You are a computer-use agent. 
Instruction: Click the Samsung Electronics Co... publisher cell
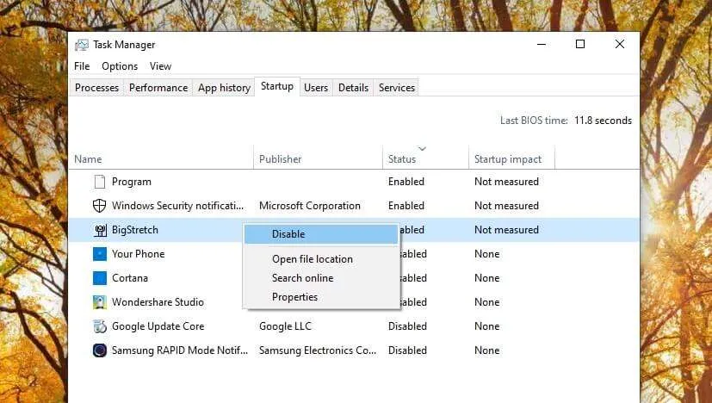click(318, 350)
